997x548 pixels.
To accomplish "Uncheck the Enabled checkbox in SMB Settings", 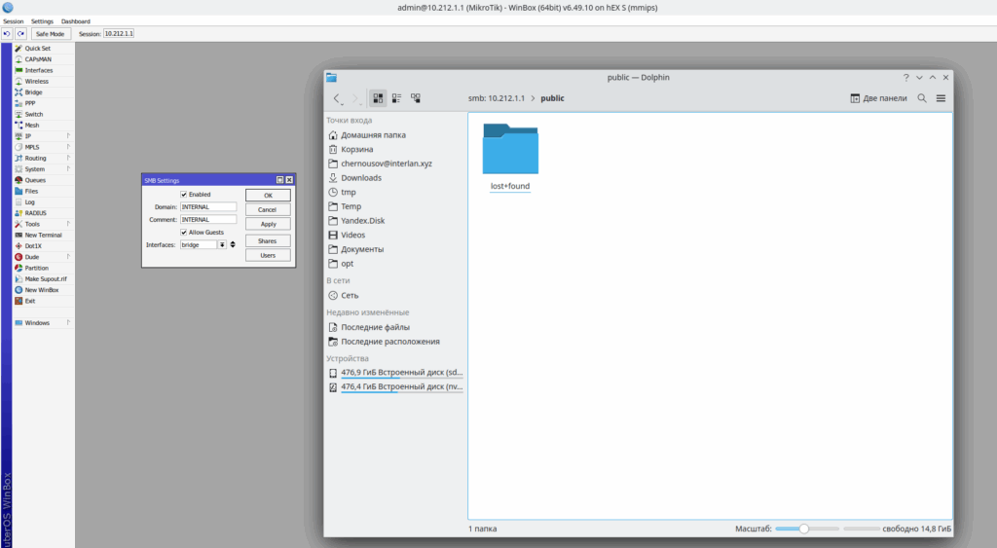I will [x=183, y=195].
